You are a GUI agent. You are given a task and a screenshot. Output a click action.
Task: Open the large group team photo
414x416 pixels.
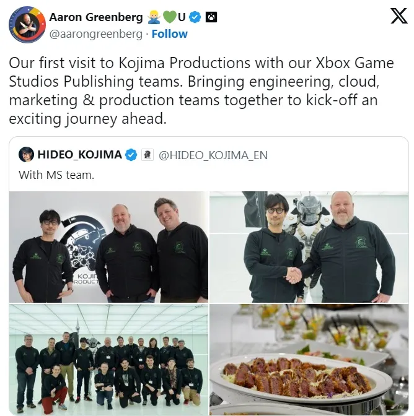click(x=108, y=360)
